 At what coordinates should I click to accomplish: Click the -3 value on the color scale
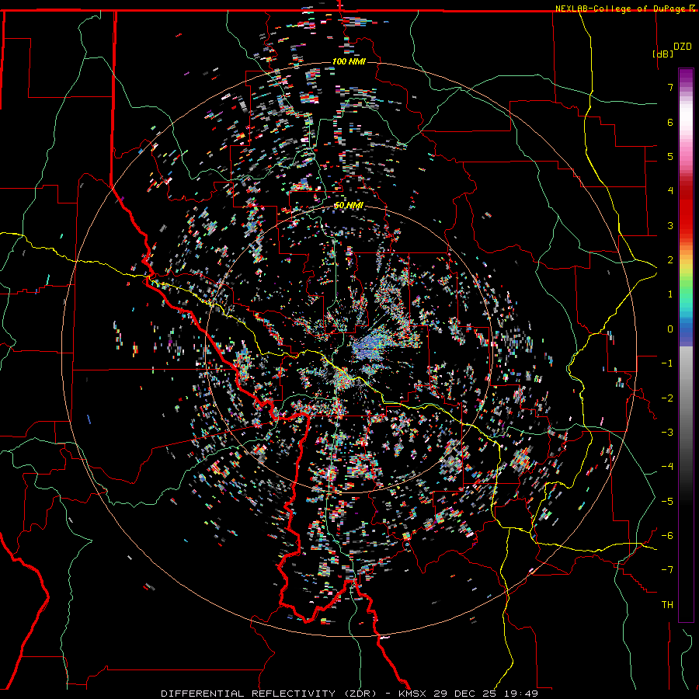click(667, 433)
